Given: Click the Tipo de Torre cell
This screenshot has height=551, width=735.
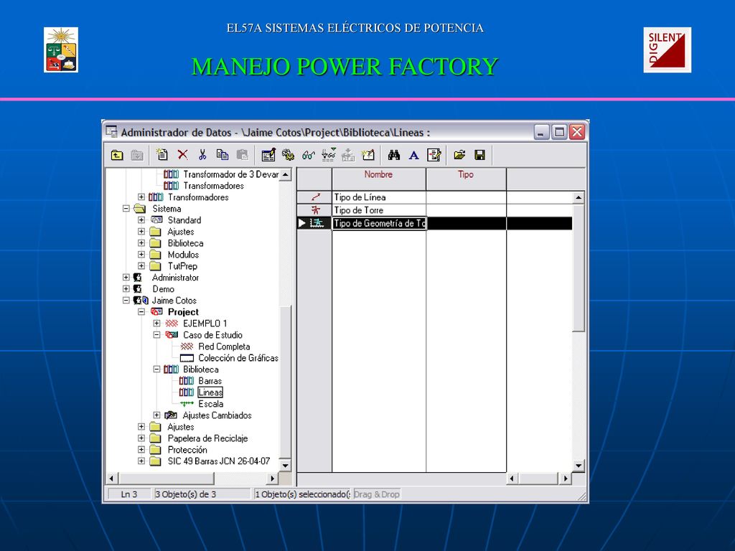Looking at the screenshot, I should point(379,210).
